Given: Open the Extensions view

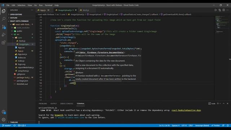Looking at the screenshot, I should coord(4,43).
